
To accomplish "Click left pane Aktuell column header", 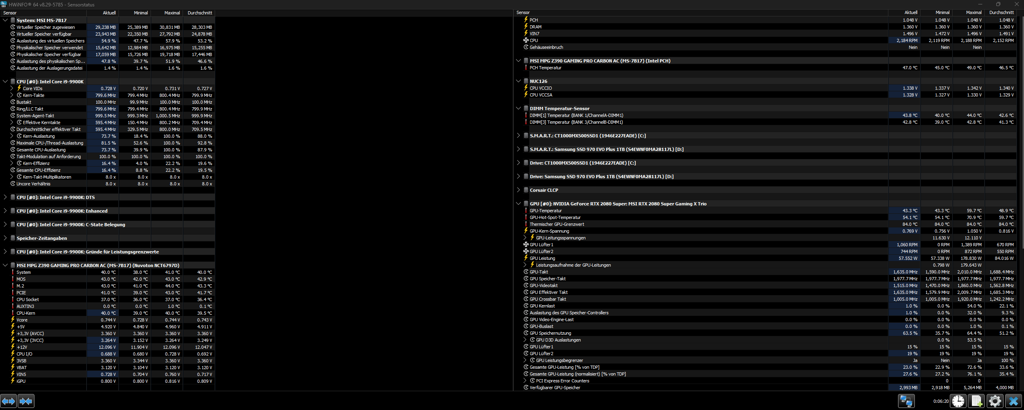I will coord(103,13).
